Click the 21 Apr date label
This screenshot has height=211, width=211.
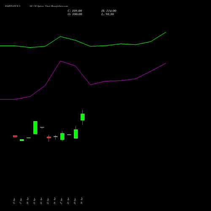[x=34, y=201]
